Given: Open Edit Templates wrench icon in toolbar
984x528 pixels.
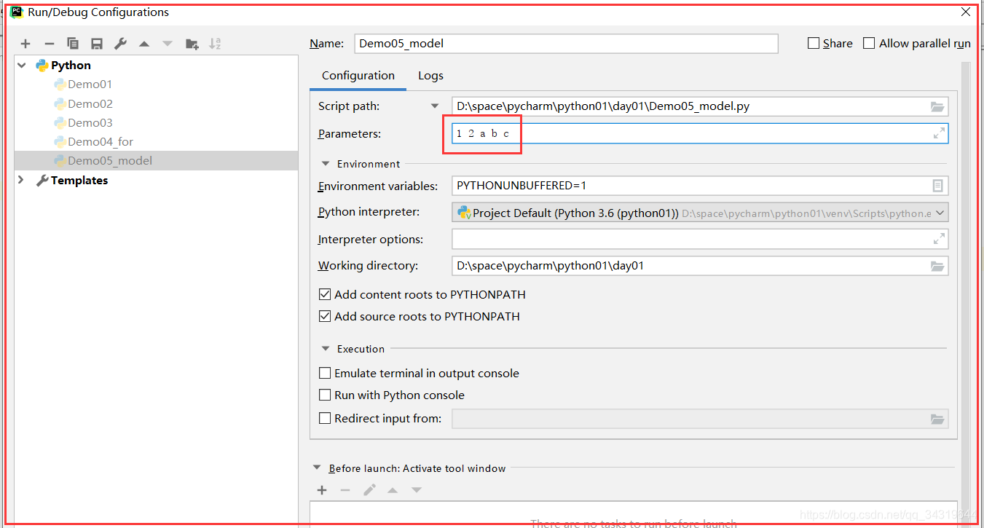Looking at the screenshot, I should (121, 44).
